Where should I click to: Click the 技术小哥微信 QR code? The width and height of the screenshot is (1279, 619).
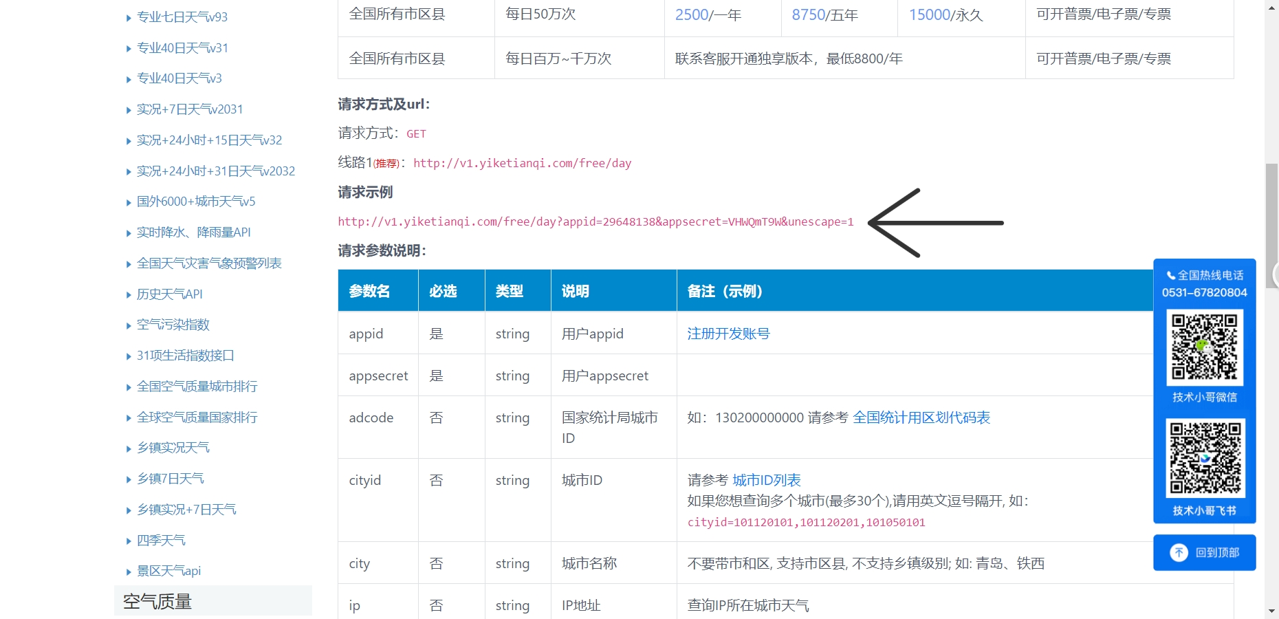pos(1205,347)
